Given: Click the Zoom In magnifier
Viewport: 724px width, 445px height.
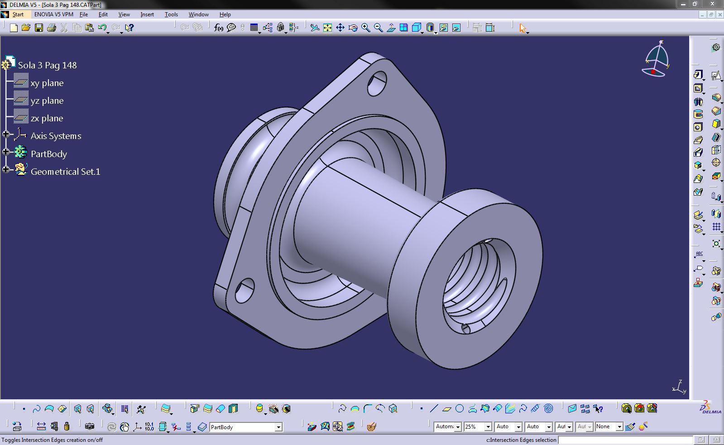Looking at the screenshot, I should pos(365,28).
